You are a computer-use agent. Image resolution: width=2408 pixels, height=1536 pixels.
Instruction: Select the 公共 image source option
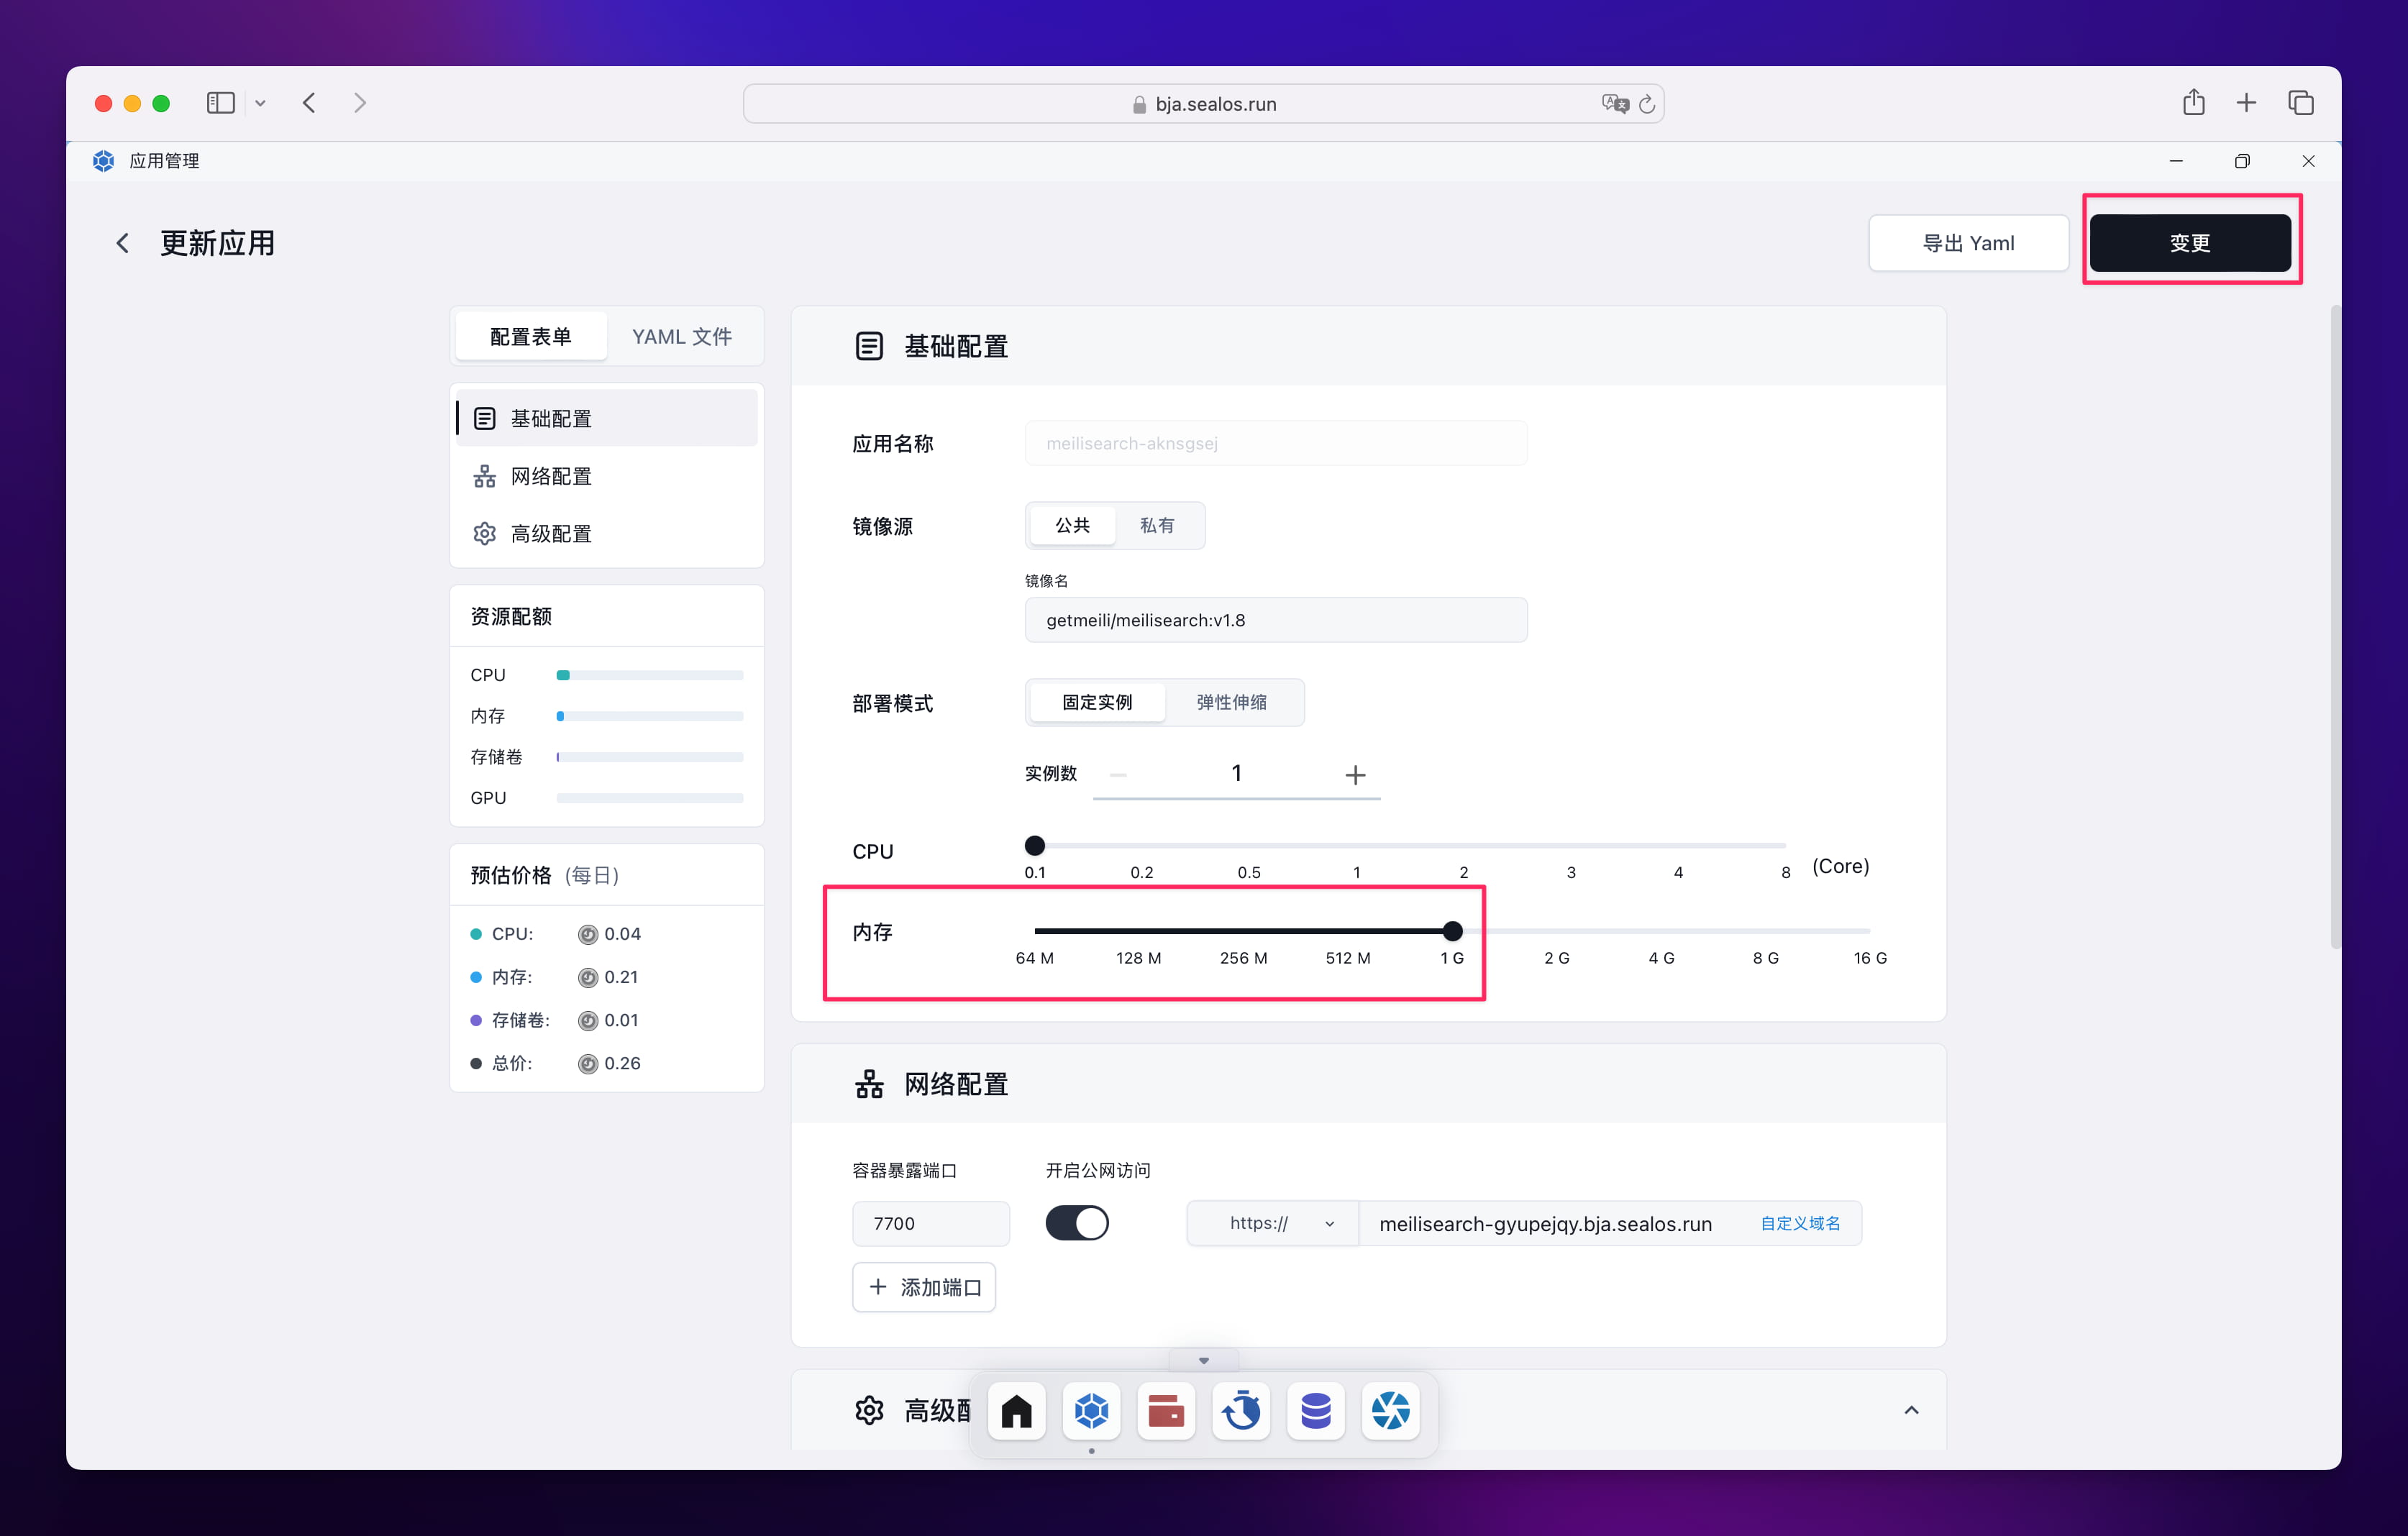tap(1072, 525)
